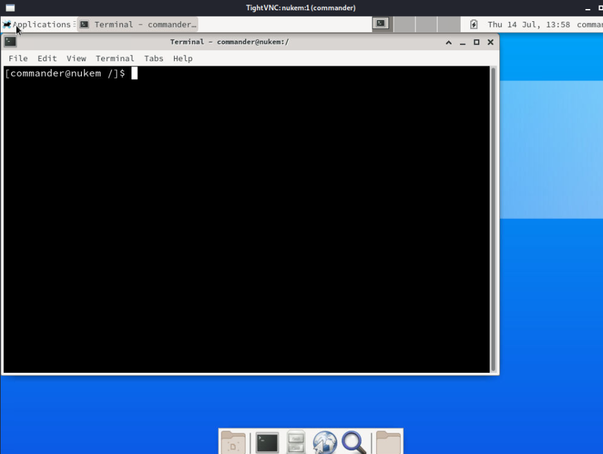The image size is (603, 454).
Task: Click the Xfce mouse logo icon
Action: (6, 24)
